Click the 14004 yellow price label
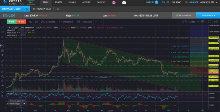Screen dimensions: 220x112 click(214, 37)
